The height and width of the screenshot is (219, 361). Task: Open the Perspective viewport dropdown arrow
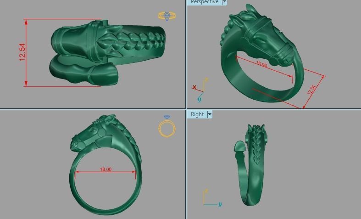[x=224, y=2]
